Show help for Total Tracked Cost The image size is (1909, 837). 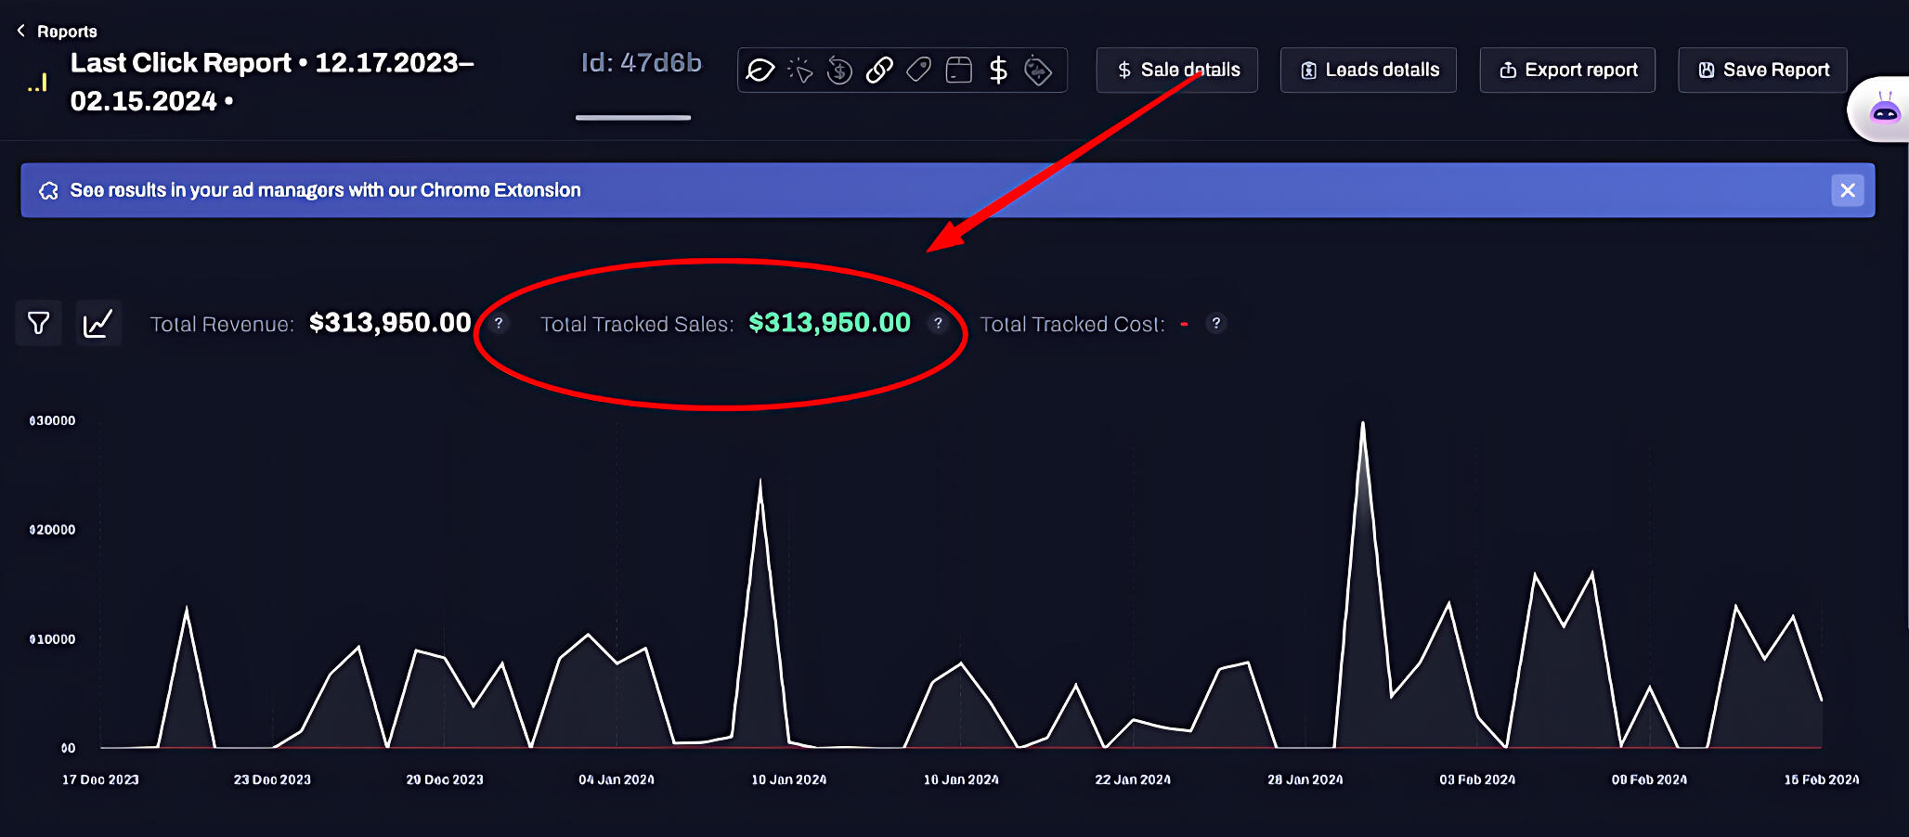[1215, 323]
